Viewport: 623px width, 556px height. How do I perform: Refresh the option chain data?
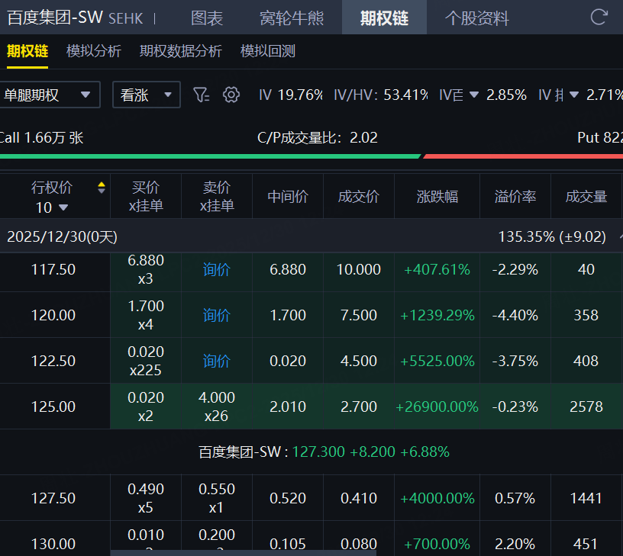point(599,18)
